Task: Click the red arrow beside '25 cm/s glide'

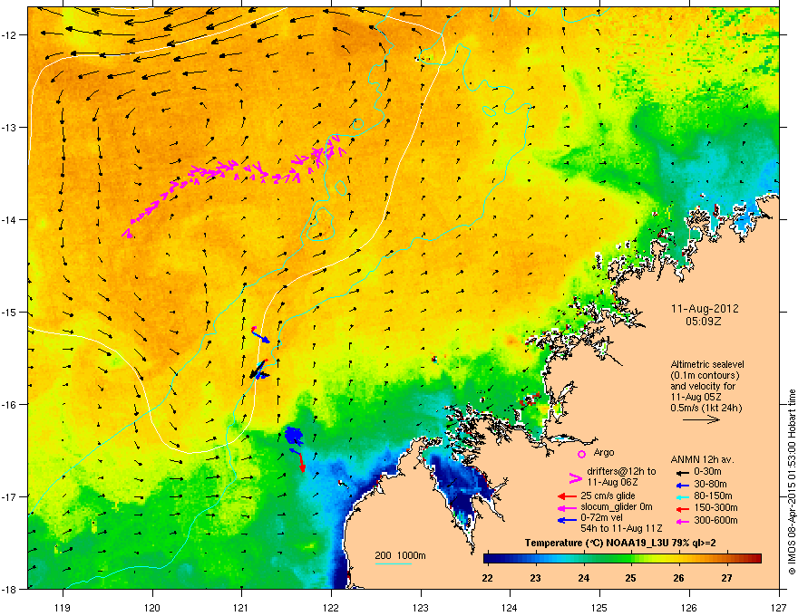Action: (567, 496)
